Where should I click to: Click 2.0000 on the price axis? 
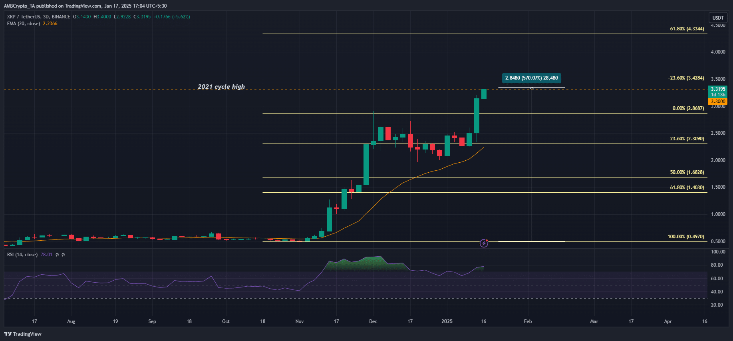coord(718,160)
